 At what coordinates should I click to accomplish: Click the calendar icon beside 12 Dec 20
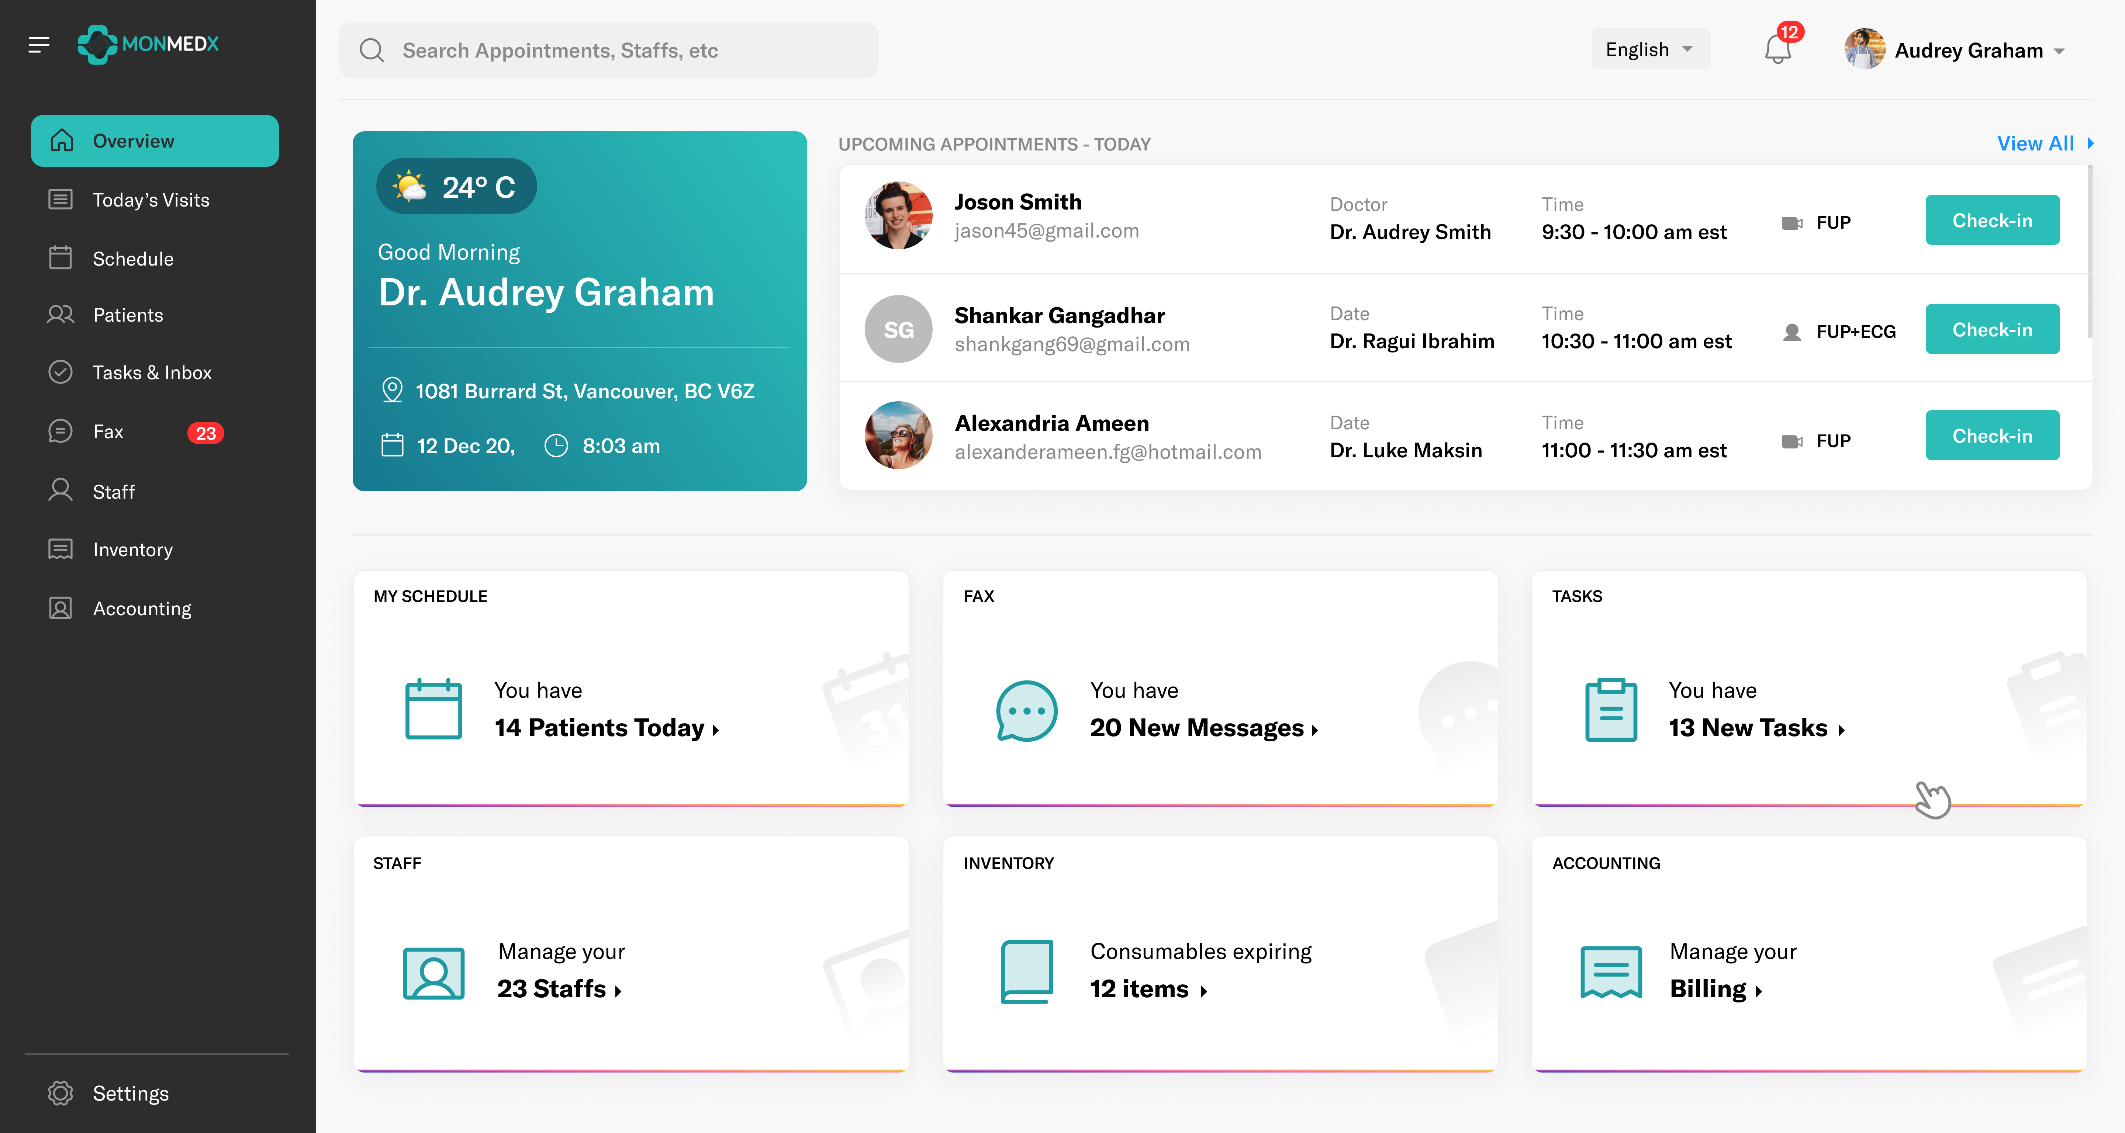(393, 445)
